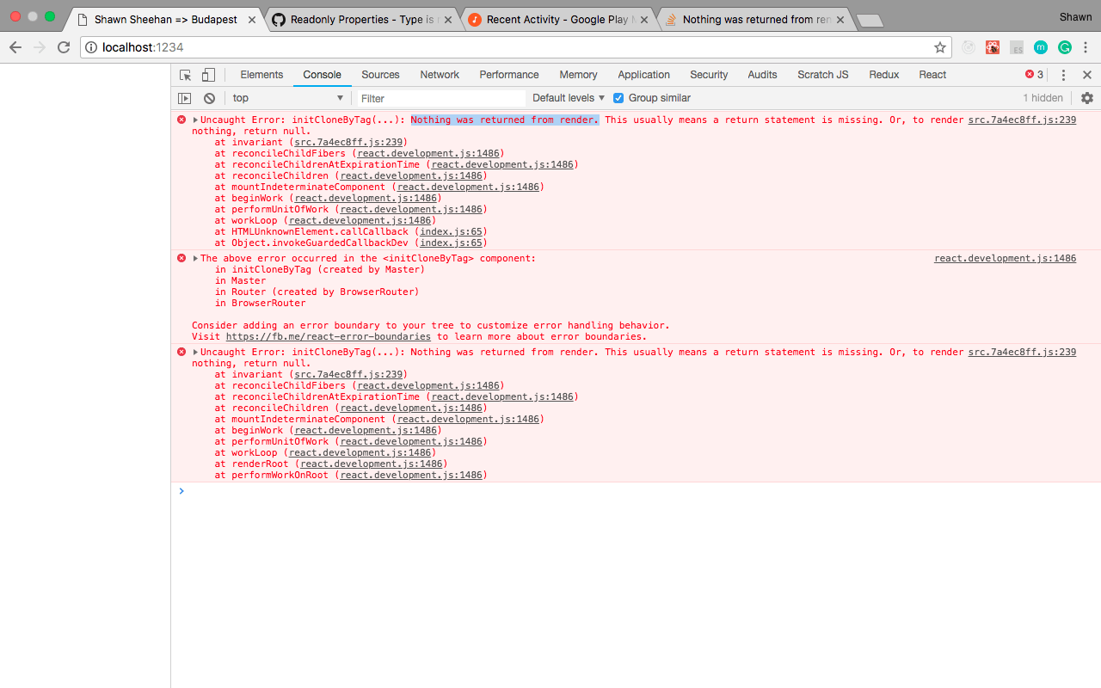Open console settings gear icon
This screenshot has width=1101, height=688.
1087,98
